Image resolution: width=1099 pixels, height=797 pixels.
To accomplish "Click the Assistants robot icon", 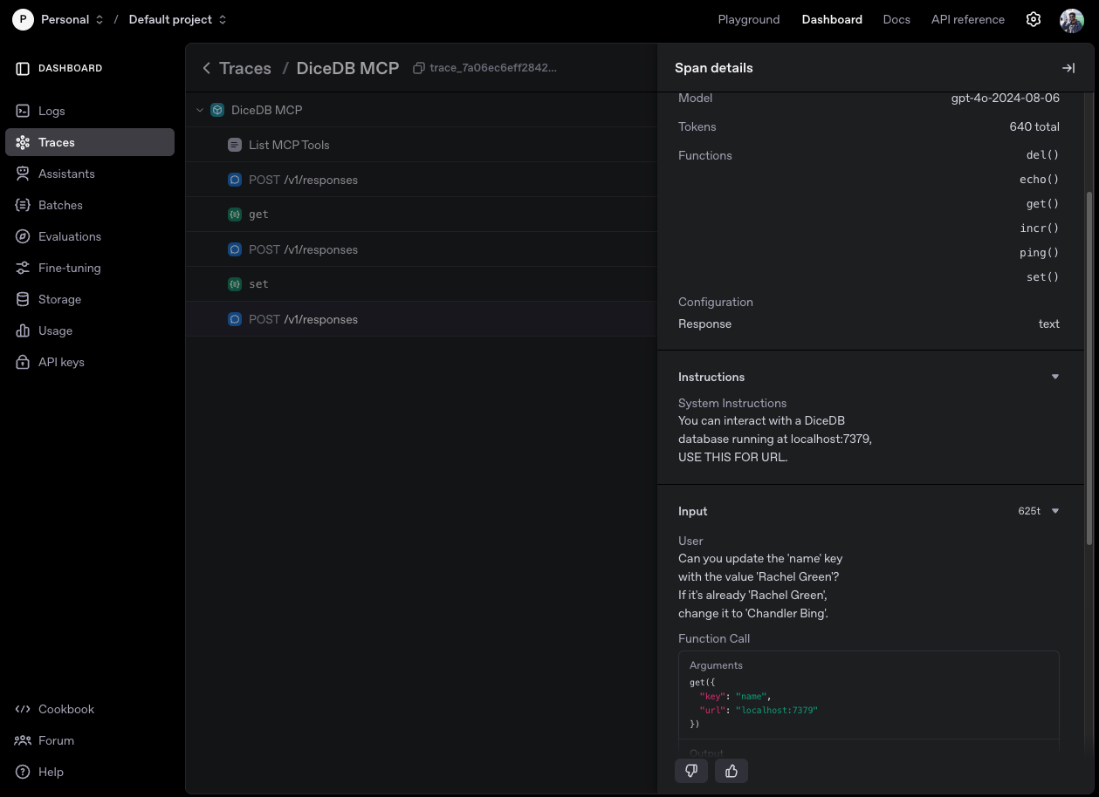I will (23, 174).
